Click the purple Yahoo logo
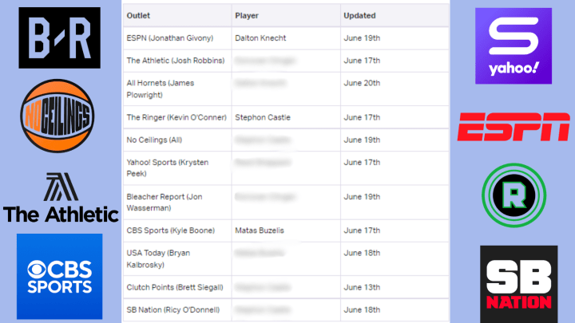 [513, 45]
